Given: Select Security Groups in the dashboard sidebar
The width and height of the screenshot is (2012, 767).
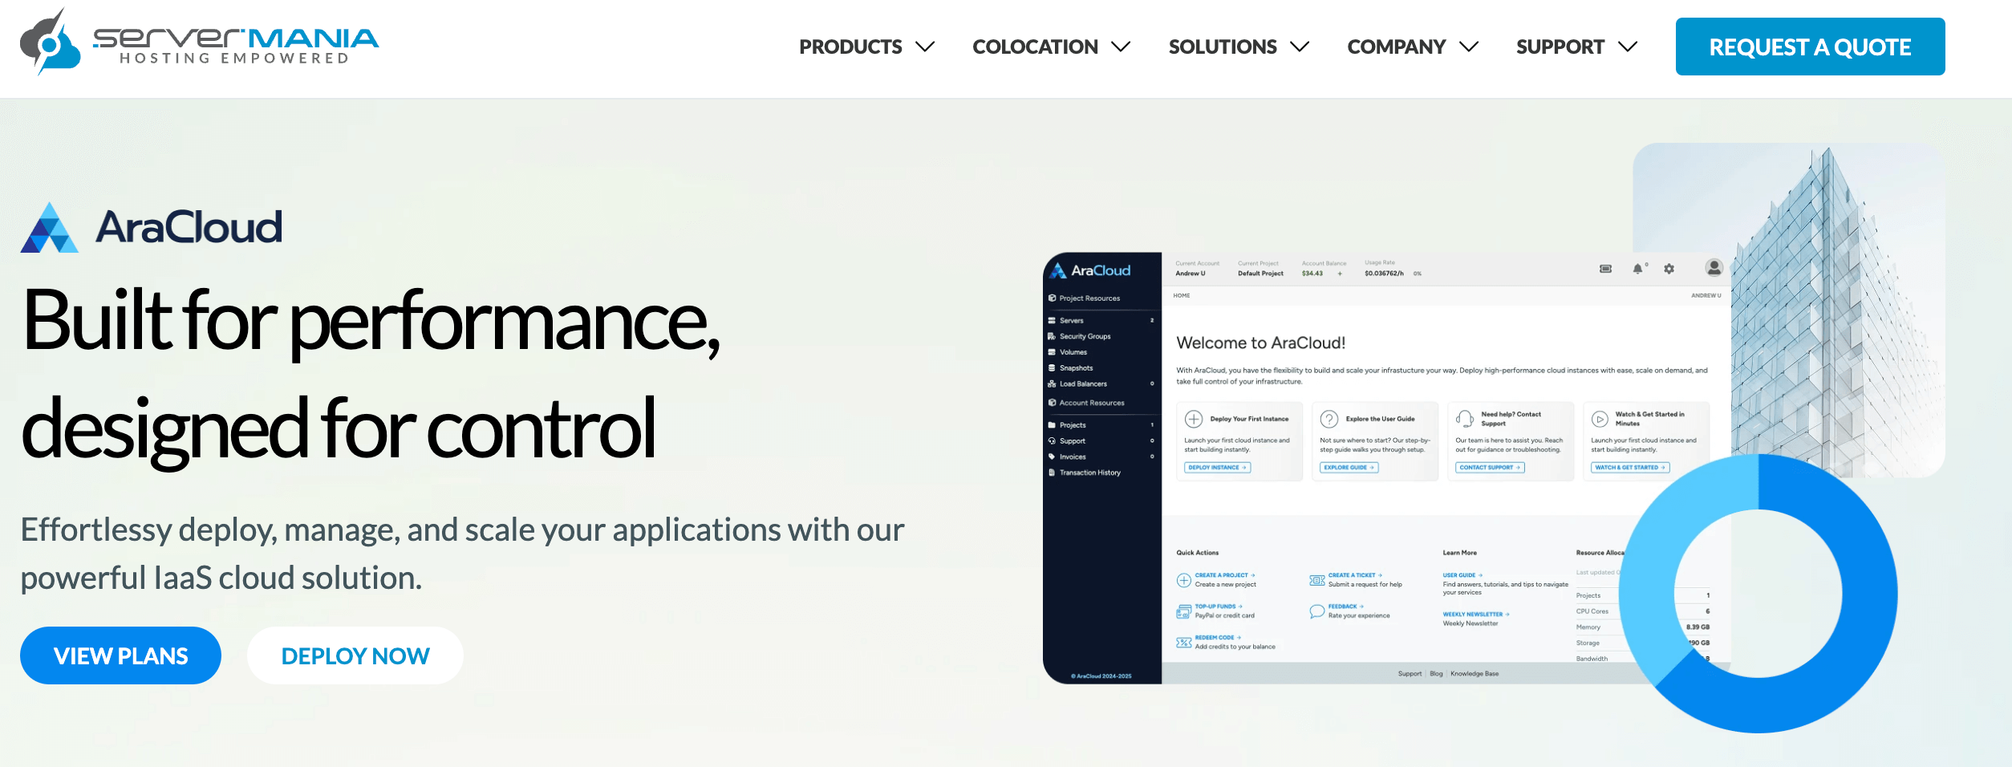Looking at the screenshot, I should [1085, 336].
